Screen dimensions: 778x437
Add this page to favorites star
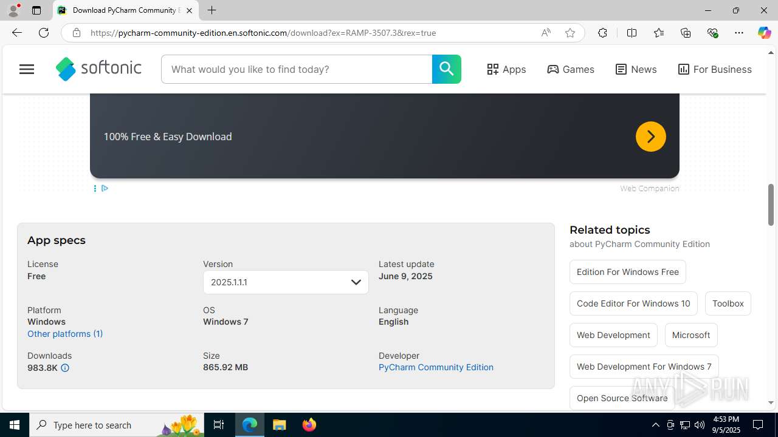click(570, 33)
